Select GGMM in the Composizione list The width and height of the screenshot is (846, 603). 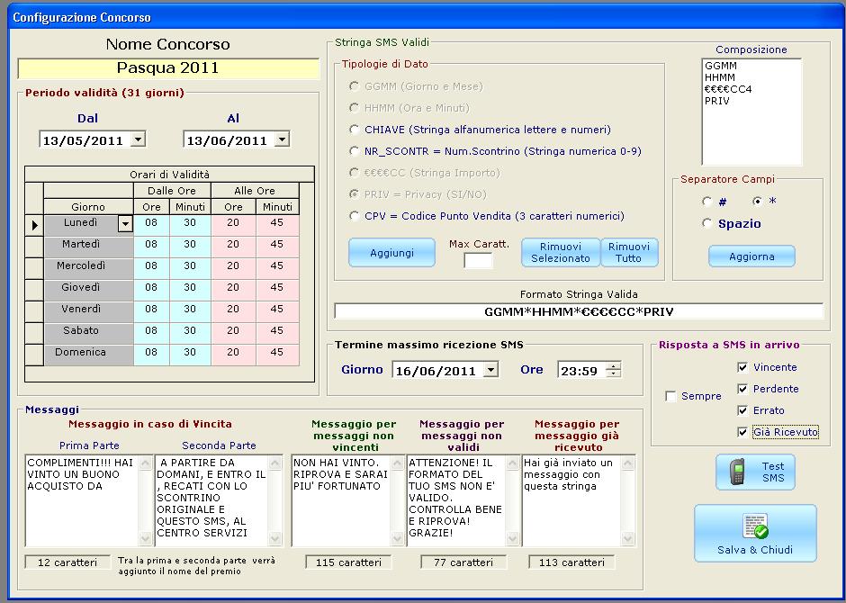[x=720, y=66]
